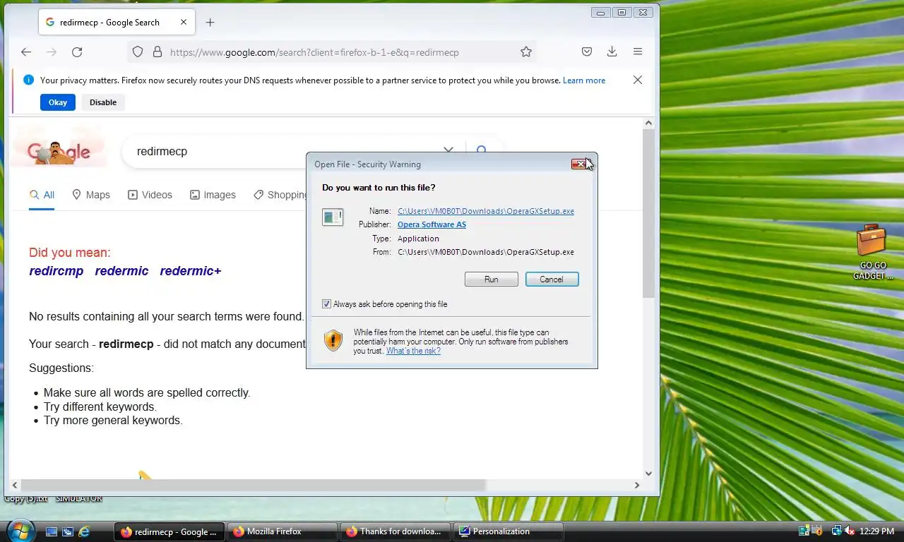Click Run in the Security Warning dialog
The height and width of the screenshot is (542, 904).
pos(492,279)
